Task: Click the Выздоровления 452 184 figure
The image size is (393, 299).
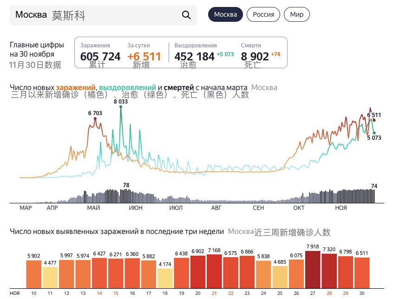Action: [x=194, y=57]
